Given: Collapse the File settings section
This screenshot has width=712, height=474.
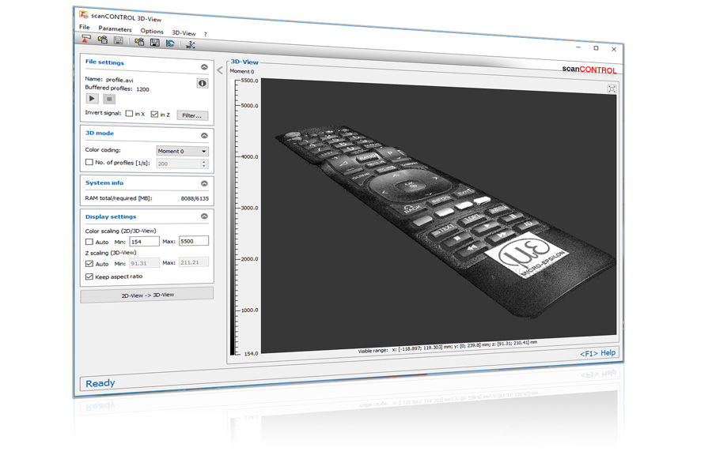Looking at the screenshot, I should click(204, 67).
